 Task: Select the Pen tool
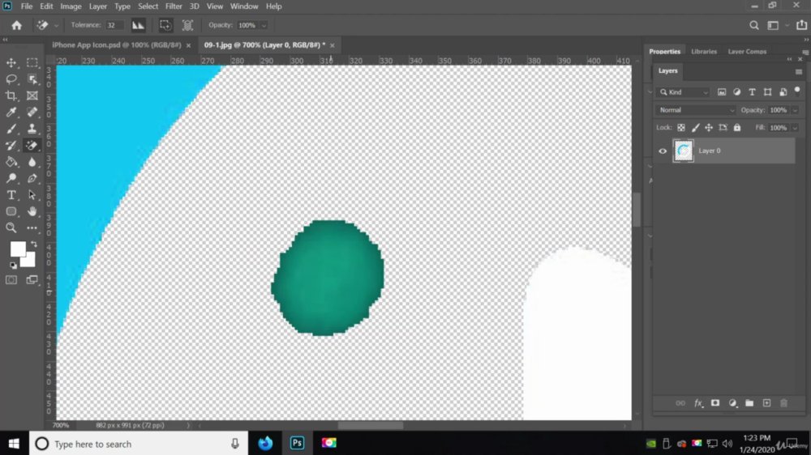(32, 178)
